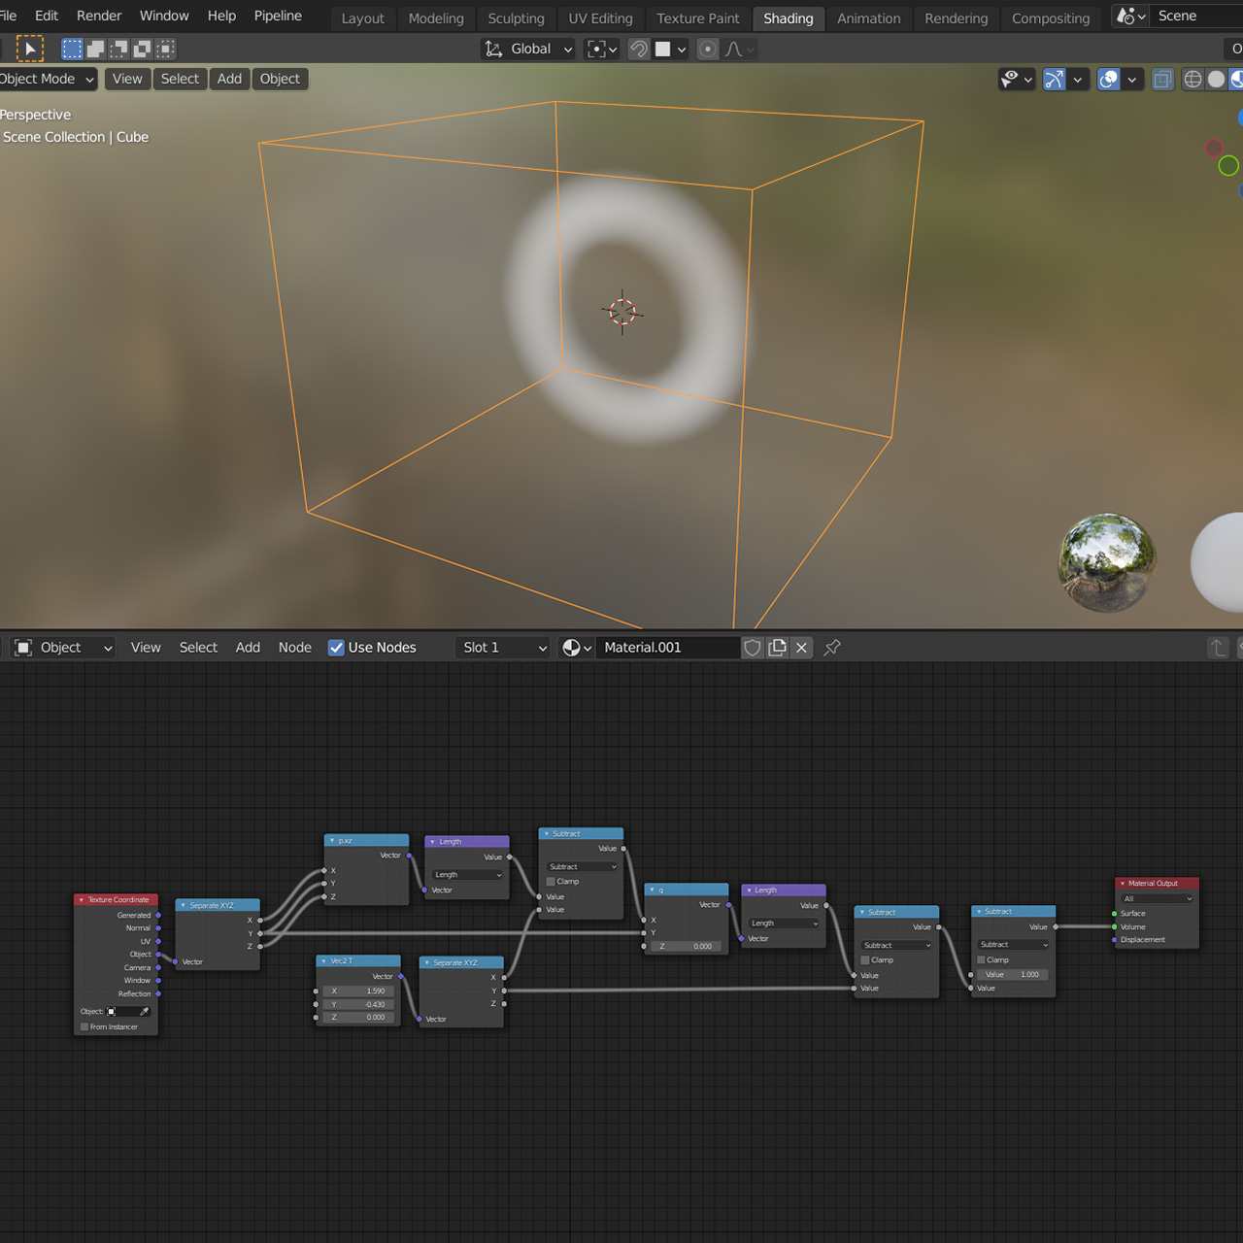Open the Global transform orientation dropdown
Screen dimensions: 1243x1243
click(x=527, y=49)
